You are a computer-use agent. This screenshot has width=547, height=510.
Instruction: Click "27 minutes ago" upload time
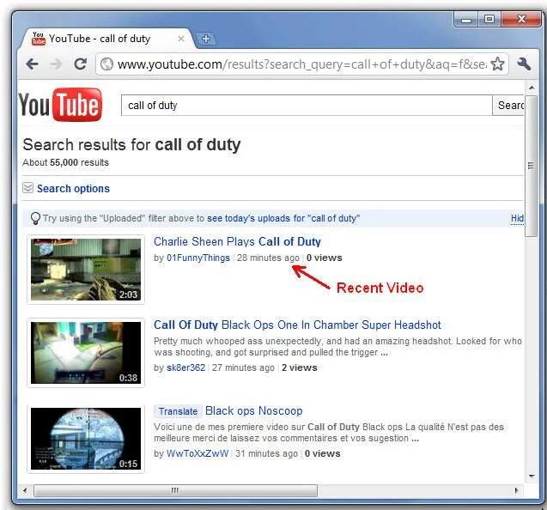point(243,367)
